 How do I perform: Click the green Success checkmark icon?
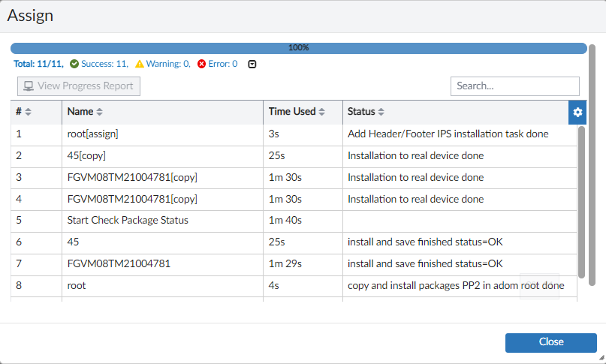[74, 65]
